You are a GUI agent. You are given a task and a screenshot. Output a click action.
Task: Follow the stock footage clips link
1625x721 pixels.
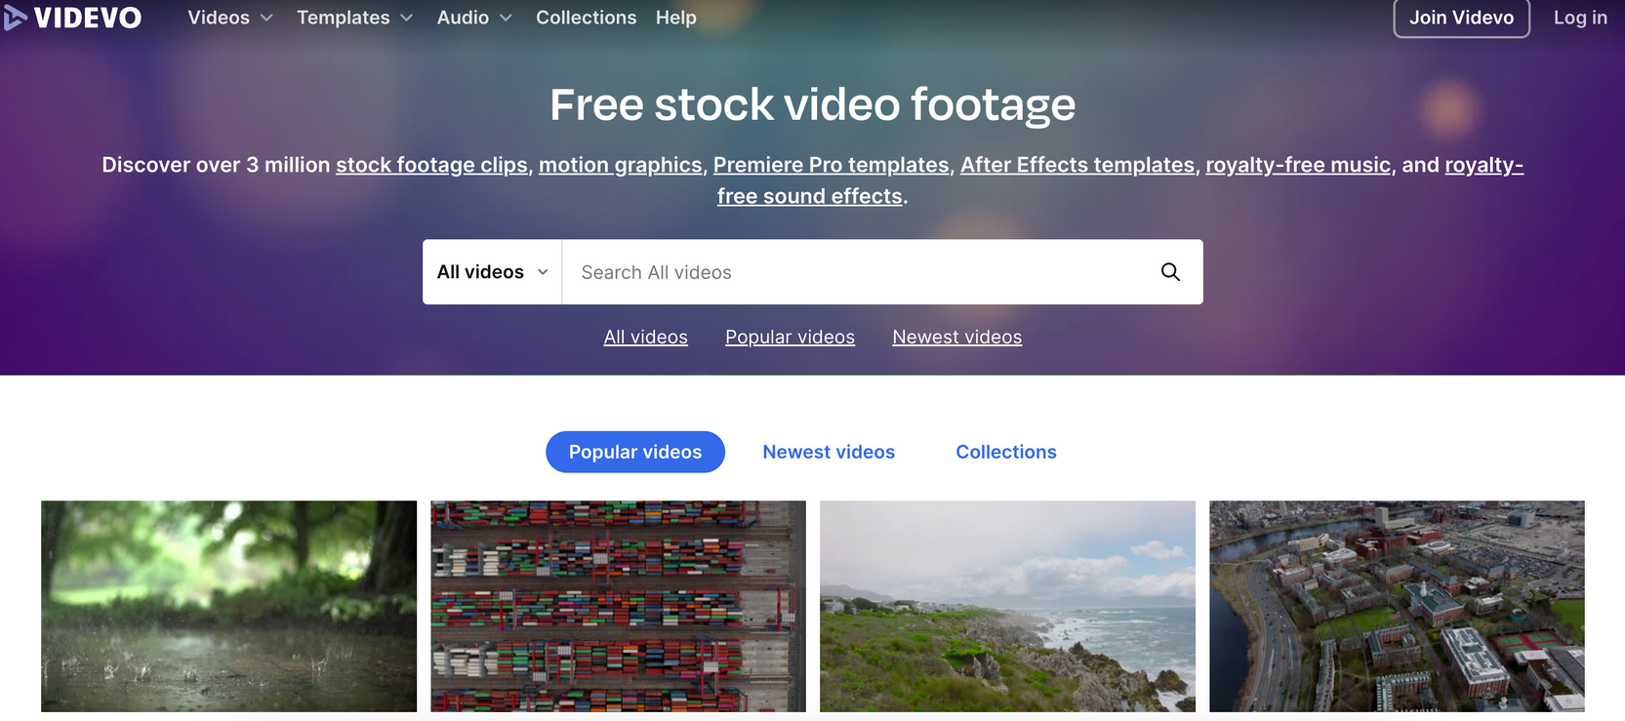(431, 165)
